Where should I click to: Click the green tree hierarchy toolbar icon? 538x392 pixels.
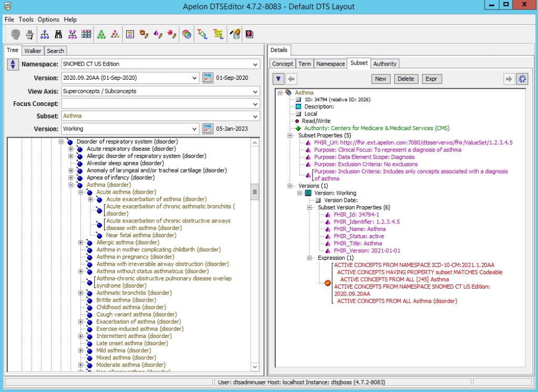click(101, 34)
